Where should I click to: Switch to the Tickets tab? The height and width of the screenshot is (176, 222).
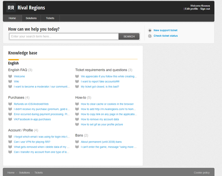50,18
